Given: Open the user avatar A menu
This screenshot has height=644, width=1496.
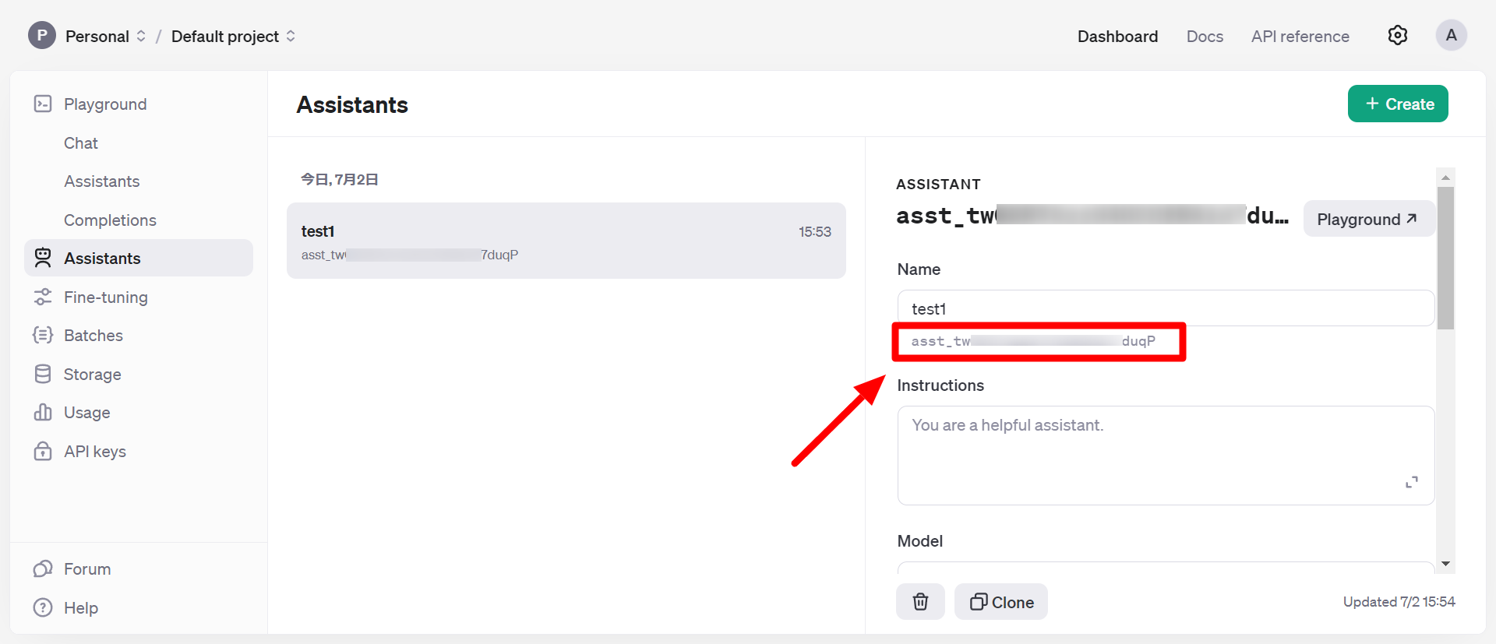Looking at the screenshot, I should (x=1451, y=35).
